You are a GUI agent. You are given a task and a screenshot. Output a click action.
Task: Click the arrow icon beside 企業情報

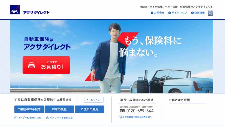pos(192,13)
